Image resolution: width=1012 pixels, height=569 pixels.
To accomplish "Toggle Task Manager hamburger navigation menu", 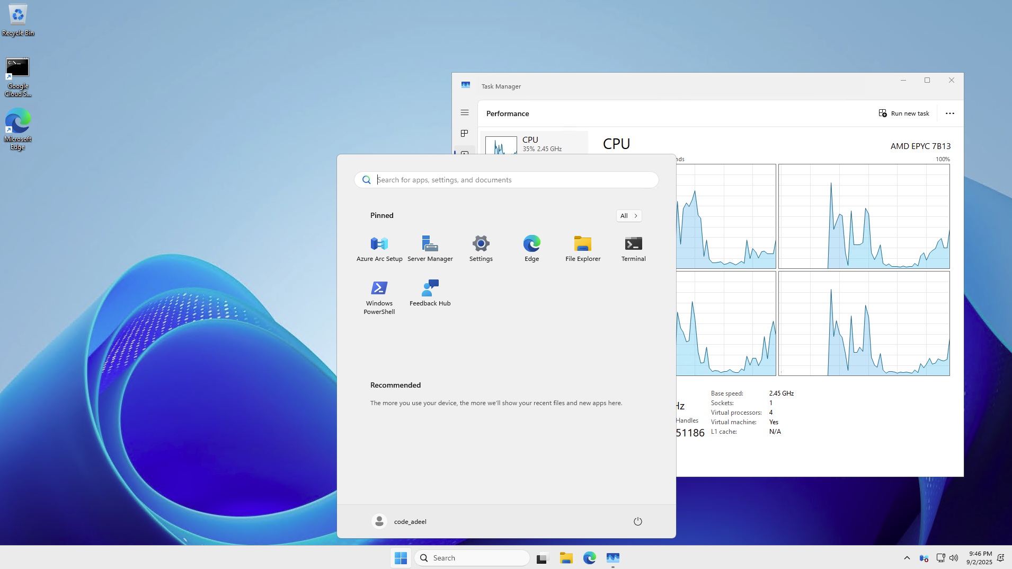I will pos(465,112).
